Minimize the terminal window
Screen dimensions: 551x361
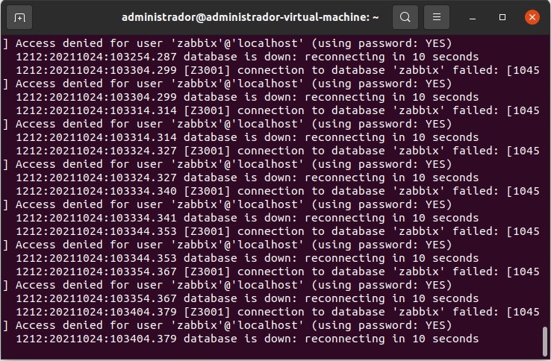[x=473, y=17]
